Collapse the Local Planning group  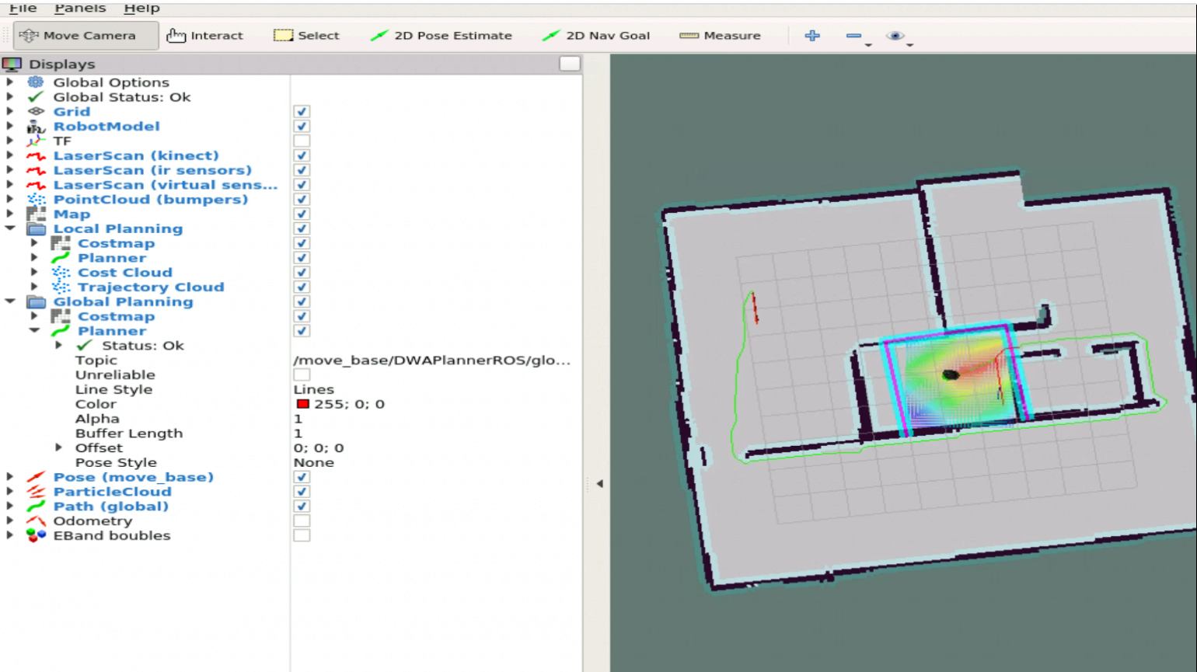pyautogui.click(x=10, y=228)
